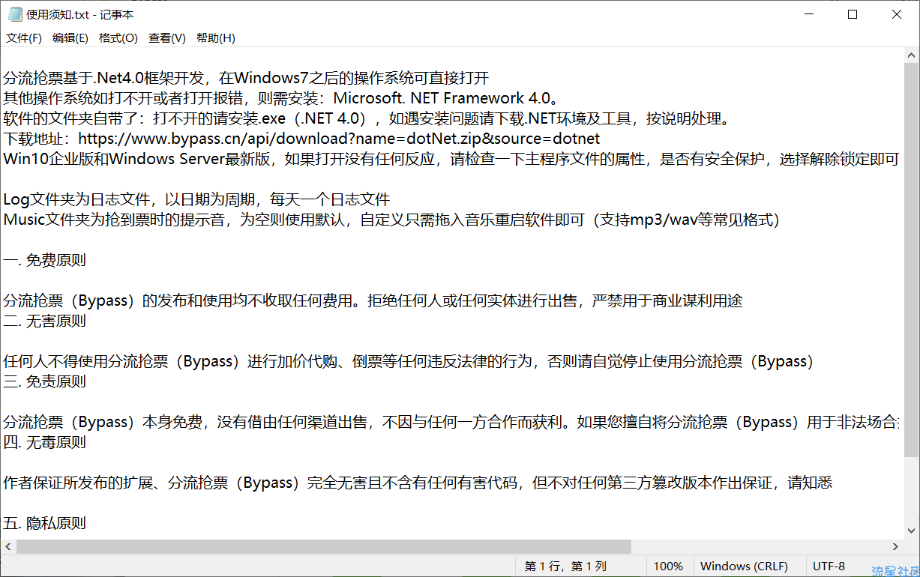Click the horizontal scrollbar thumb
Viewport: 920px width, 577px height.
point(324,546)
